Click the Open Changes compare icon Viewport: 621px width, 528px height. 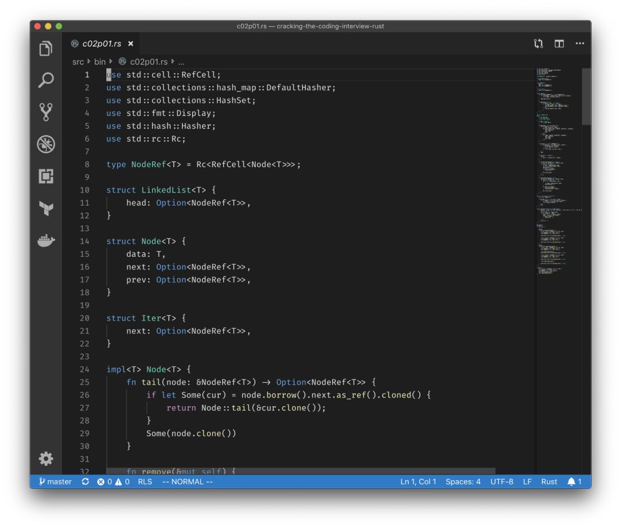[x=538, y=44]
